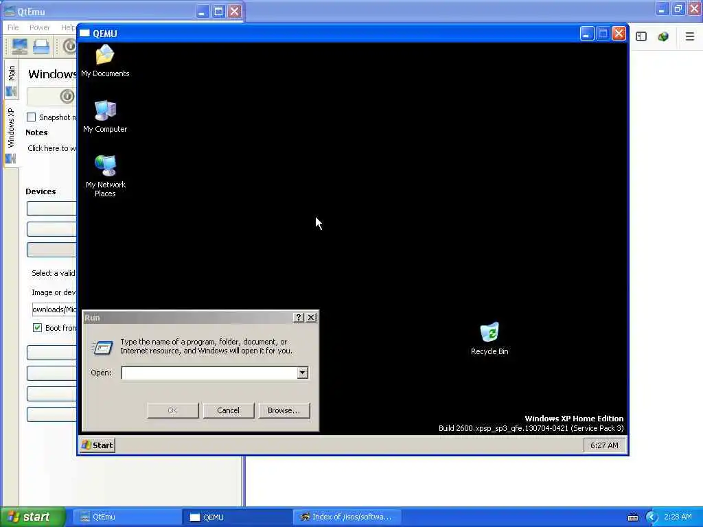Open the QtEmu Power menu
Screen dimensions: 703x527
click(x=39, y=27)
